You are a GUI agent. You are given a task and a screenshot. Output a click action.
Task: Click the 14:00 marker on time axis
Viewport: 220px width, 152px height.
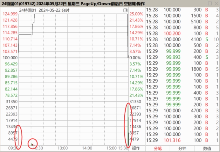(x=87, y=148)
